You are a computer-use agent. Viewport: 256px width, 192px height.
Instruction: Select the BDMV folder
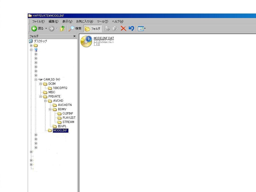point(62,109)
